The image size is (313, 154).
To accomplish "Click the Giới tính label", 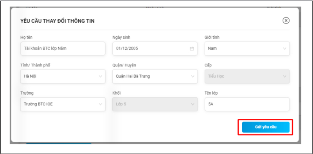I will coord(212,38).
